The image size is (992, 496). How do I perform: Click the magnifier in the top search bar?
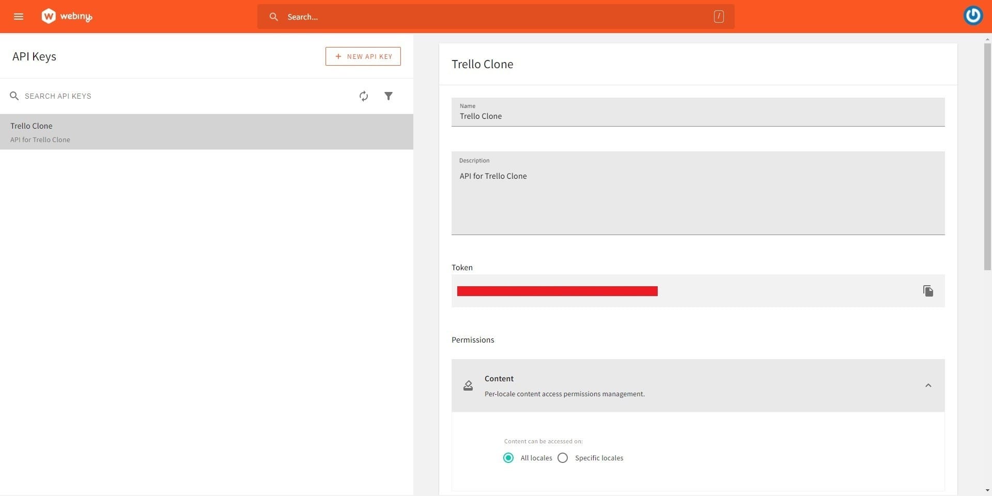(274, 17)
